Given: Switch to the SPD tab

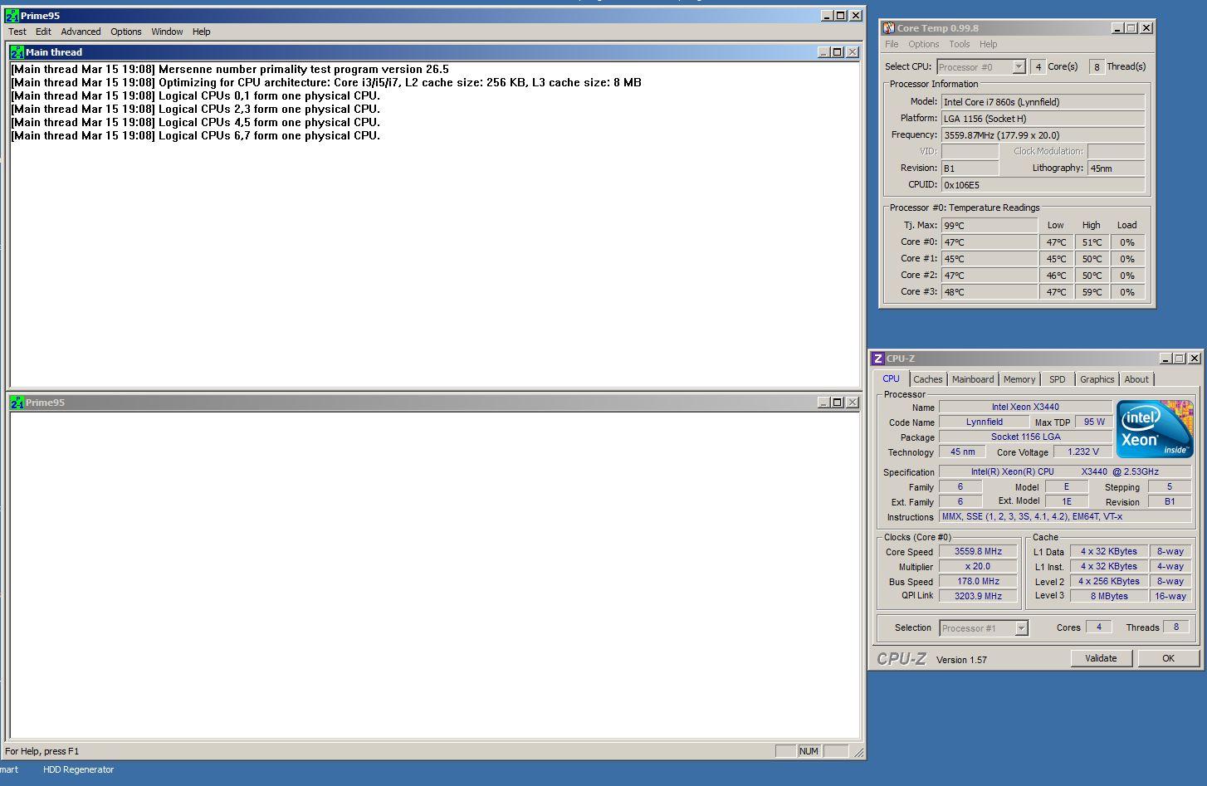Looking at the screenshot, I should coord(1057,379).
